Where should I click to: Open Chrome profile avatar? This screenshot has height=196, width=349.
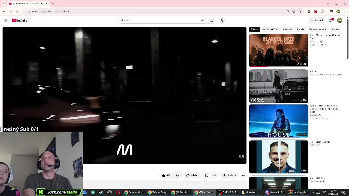pyautogui.click(x=338, y=11)
